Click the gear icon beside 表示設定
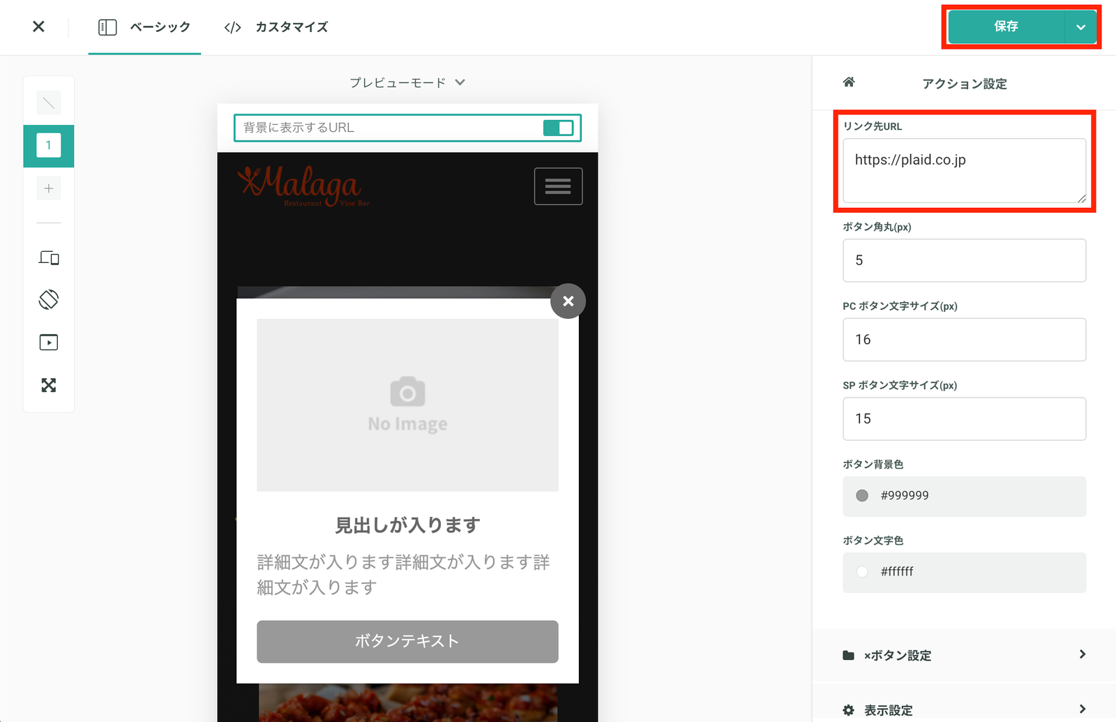The height and width of the screenshot is (722, 1116). [848, 710]
